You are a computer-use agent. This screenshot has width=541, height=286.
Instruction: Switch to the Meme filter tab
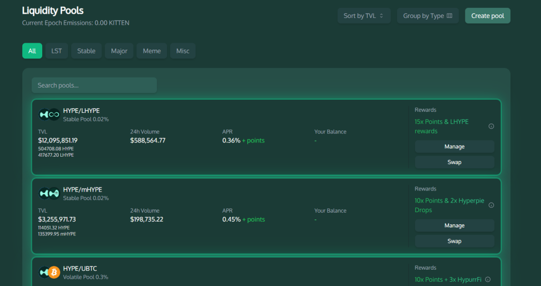point(152,51)
